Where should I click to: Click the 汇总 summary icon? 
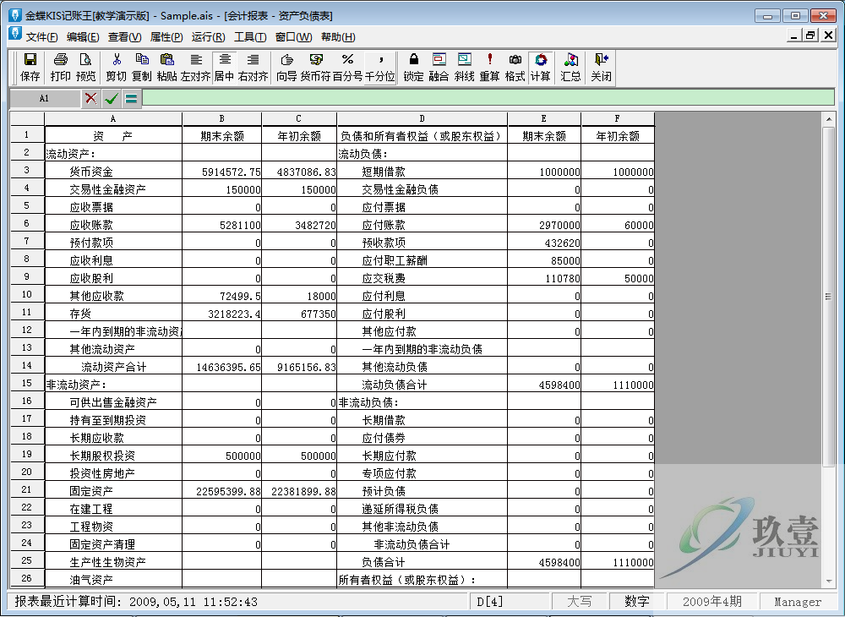click(x=570, y=68)
